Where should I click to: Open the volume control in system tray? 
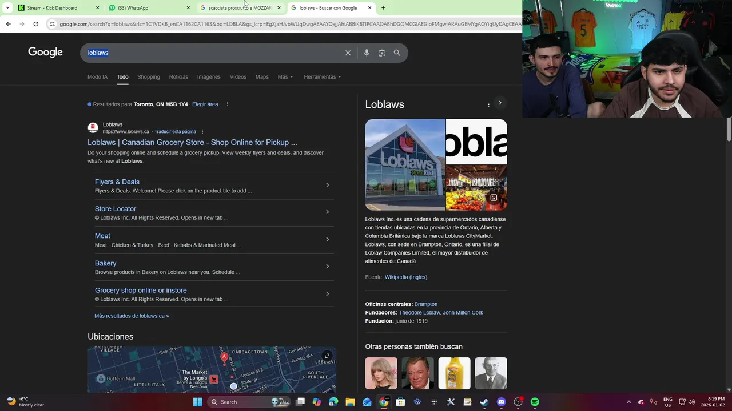point(691,402)
